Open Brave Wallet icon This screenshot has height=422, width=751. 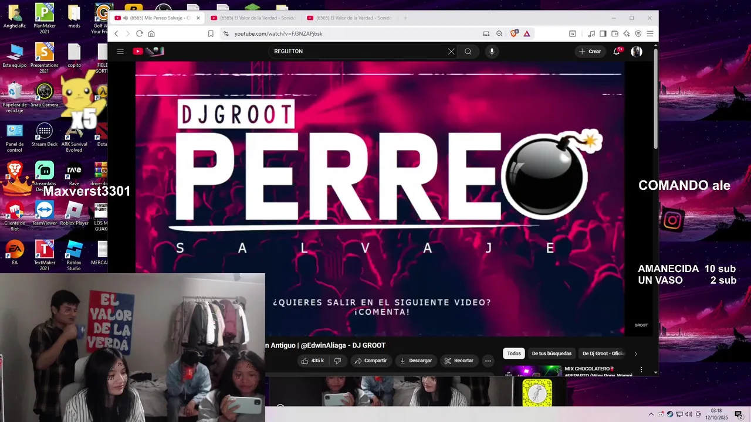(x=615, y=34)
